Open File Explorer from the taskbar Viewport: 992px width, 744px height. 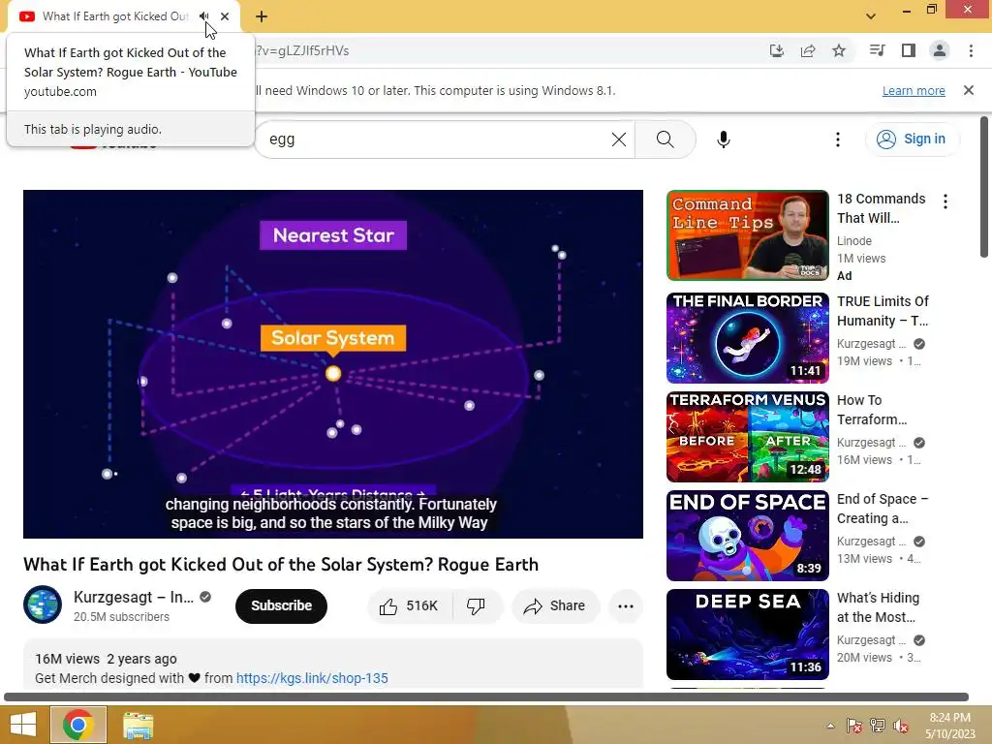click(x=138, y=725)
